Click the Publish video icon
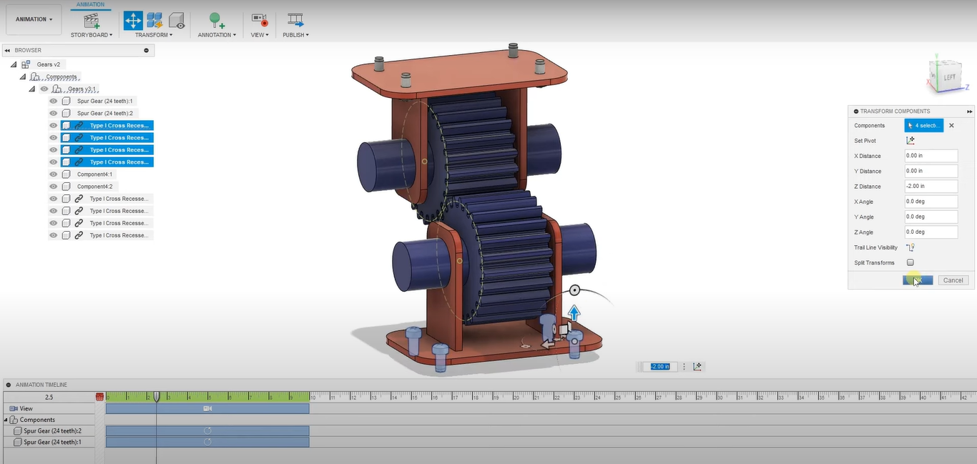 click(x=295, y=21)
